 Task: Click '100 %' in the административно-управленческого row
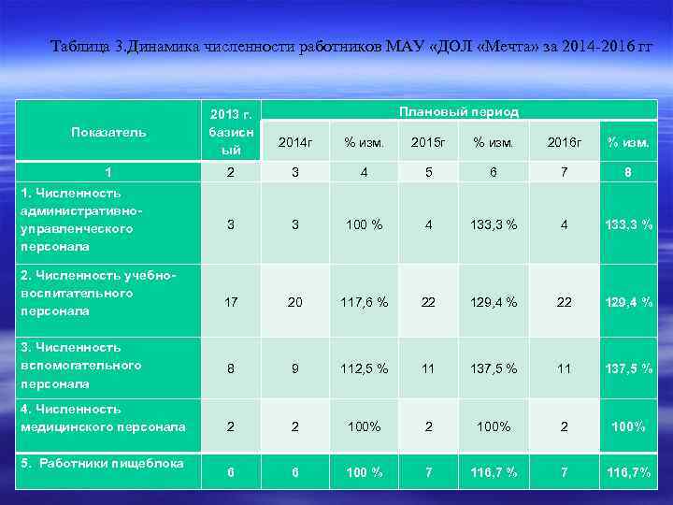(364, 224)
